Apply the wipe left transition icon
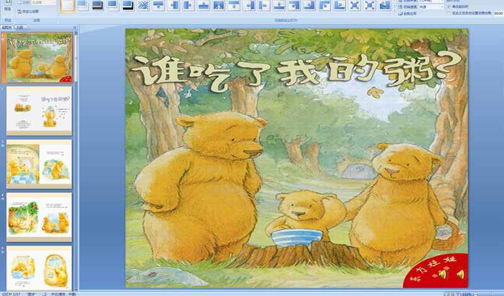 [173, 6]
